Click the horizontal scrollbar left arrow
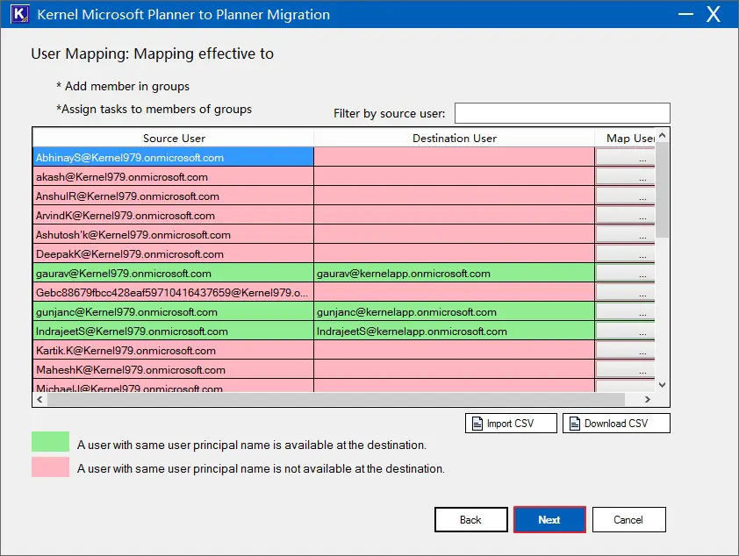 point(39,399)
